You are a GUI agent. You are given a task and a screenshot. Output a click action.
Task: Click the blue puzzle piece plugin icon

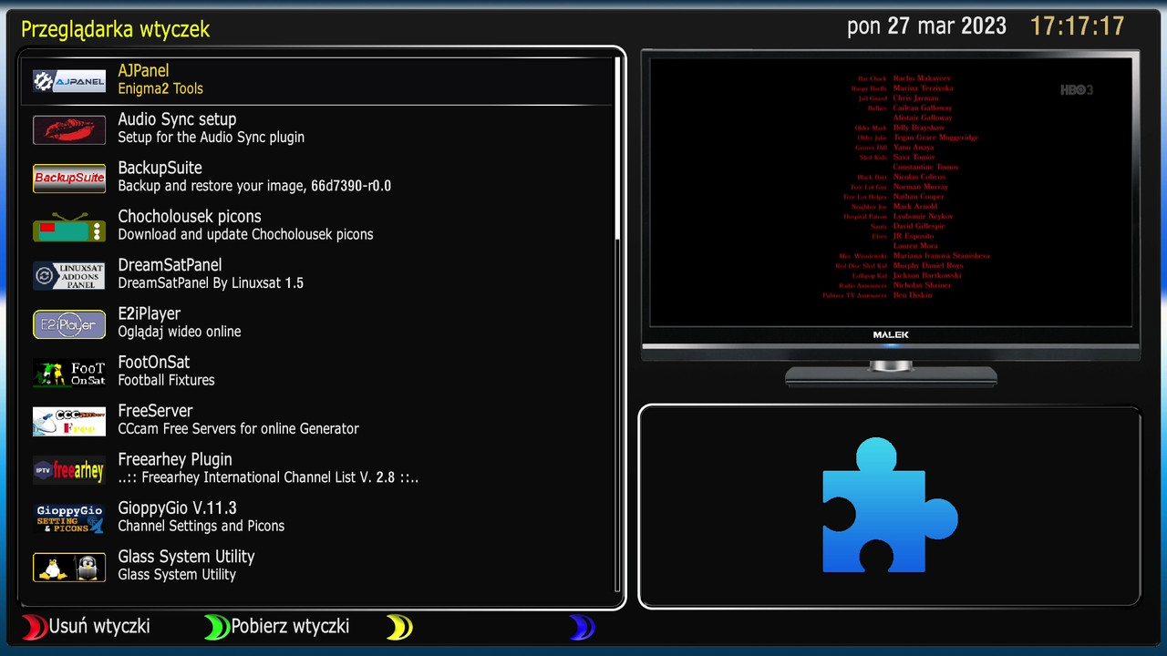point(890,506)
